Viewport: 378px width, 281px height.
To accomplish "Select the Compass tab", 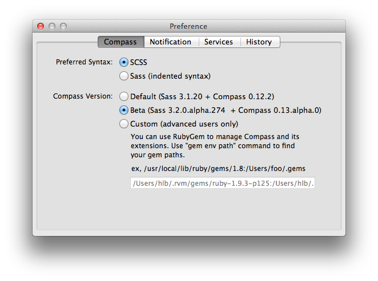I will coord(120,42).
